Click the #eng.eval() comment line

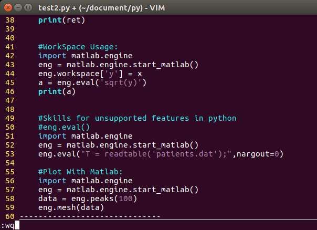click(x=64, y=127)
